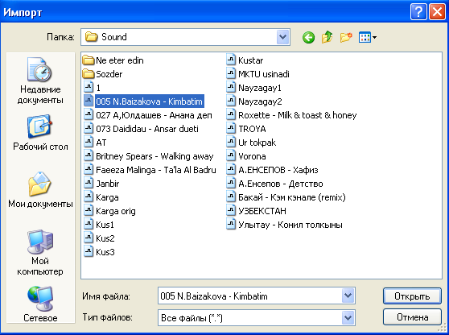Expand the Тип файлов dropdown arrow
This screenshot has height=335, width=449.
[x=348, y=317]
